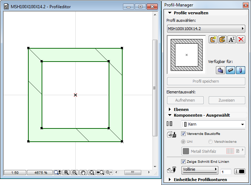Screen dimensions: 251x185
Task: Click the zoom in icon
Action: tap(66, 172)
